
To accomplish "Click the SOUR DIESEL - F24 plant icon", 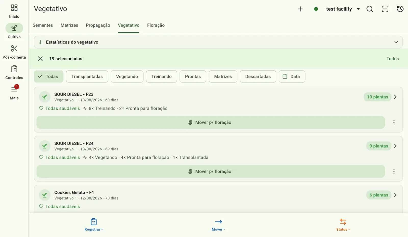I will pyautogui.click(x=45, y=146).
